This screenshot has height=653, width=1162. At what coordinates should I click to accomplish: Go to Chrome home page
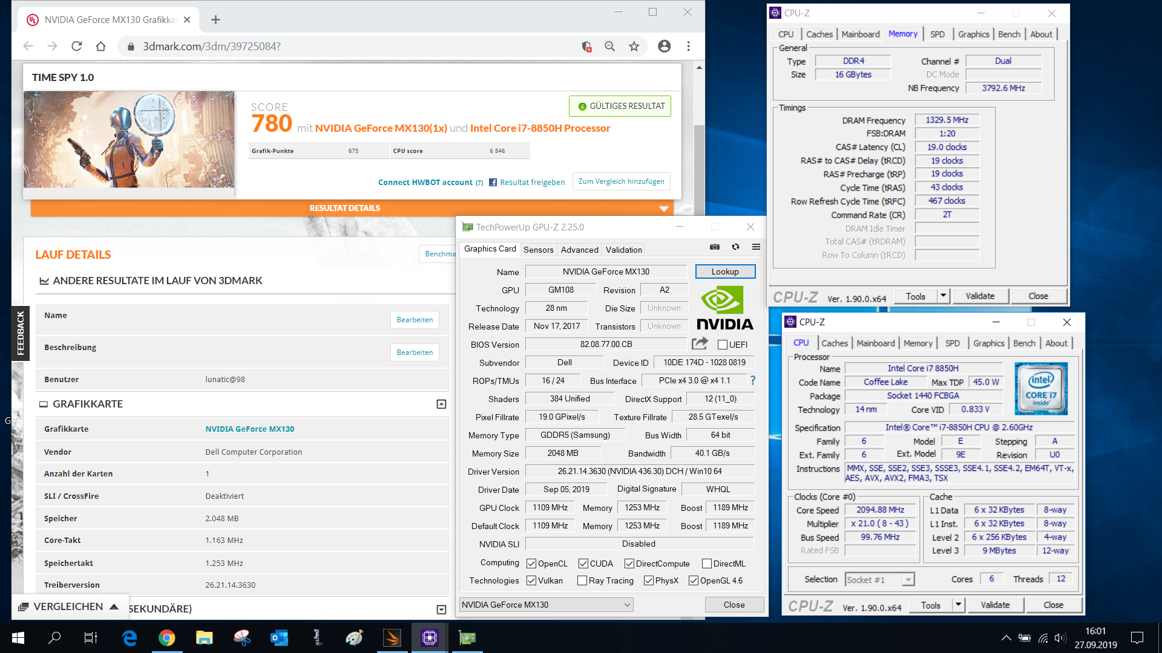pos(100,46)
